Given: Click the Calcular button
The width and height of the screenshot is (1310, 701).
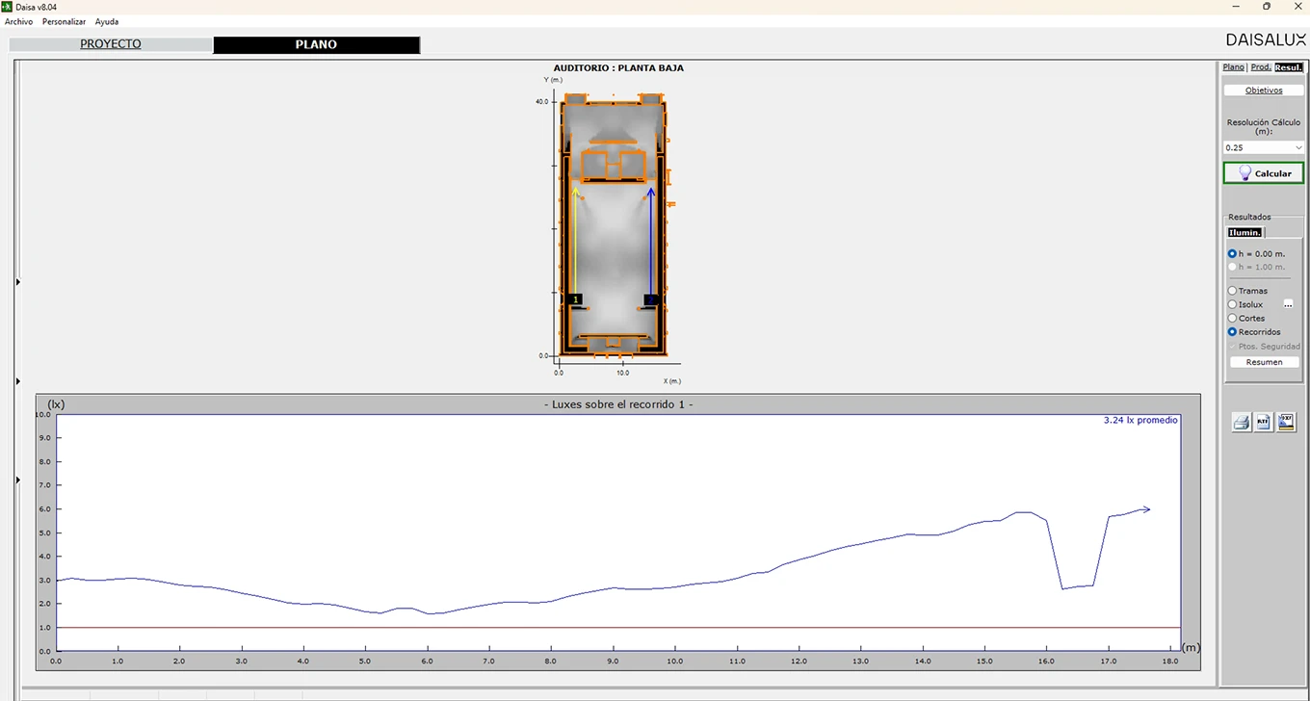Looking at the screenshot, I should pos(1264,173).
